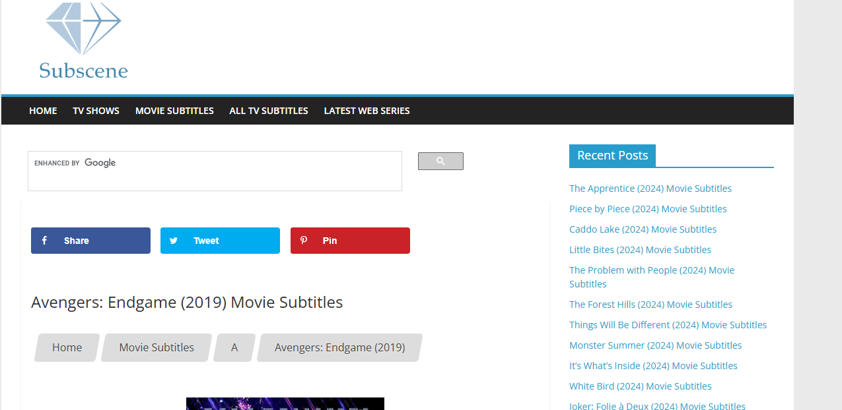This screenshot has width=842, height=410.
Task: Open Joker: Folie à Deux (2024) link
Action: click(x=657, y=405)
